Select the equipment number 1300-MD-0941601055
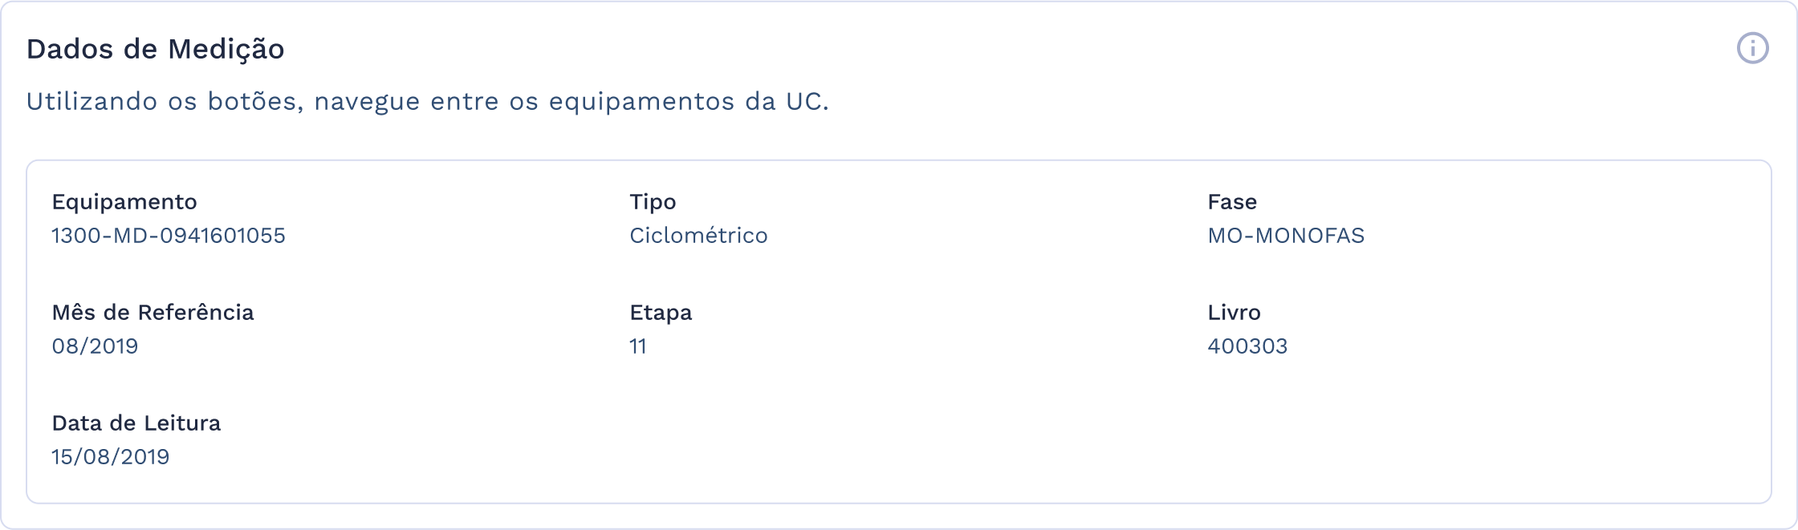 169,235
